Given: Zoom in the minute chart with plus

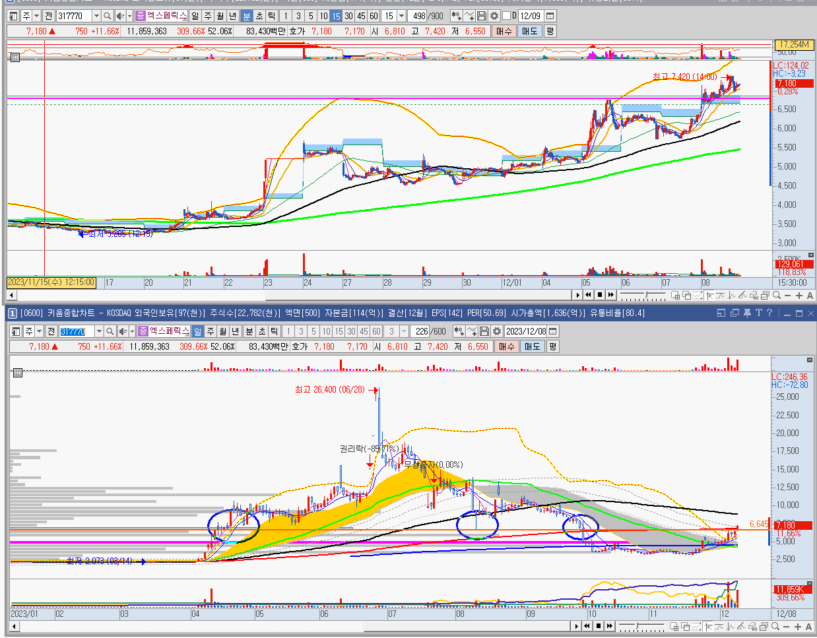Looking at the screenshot, I should [799, 295].
